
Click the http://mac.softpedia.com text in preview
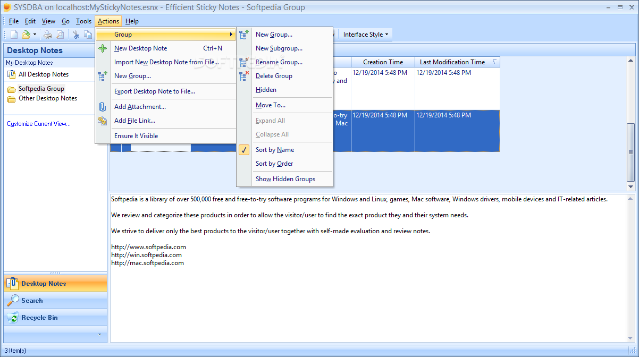[147, 263]
